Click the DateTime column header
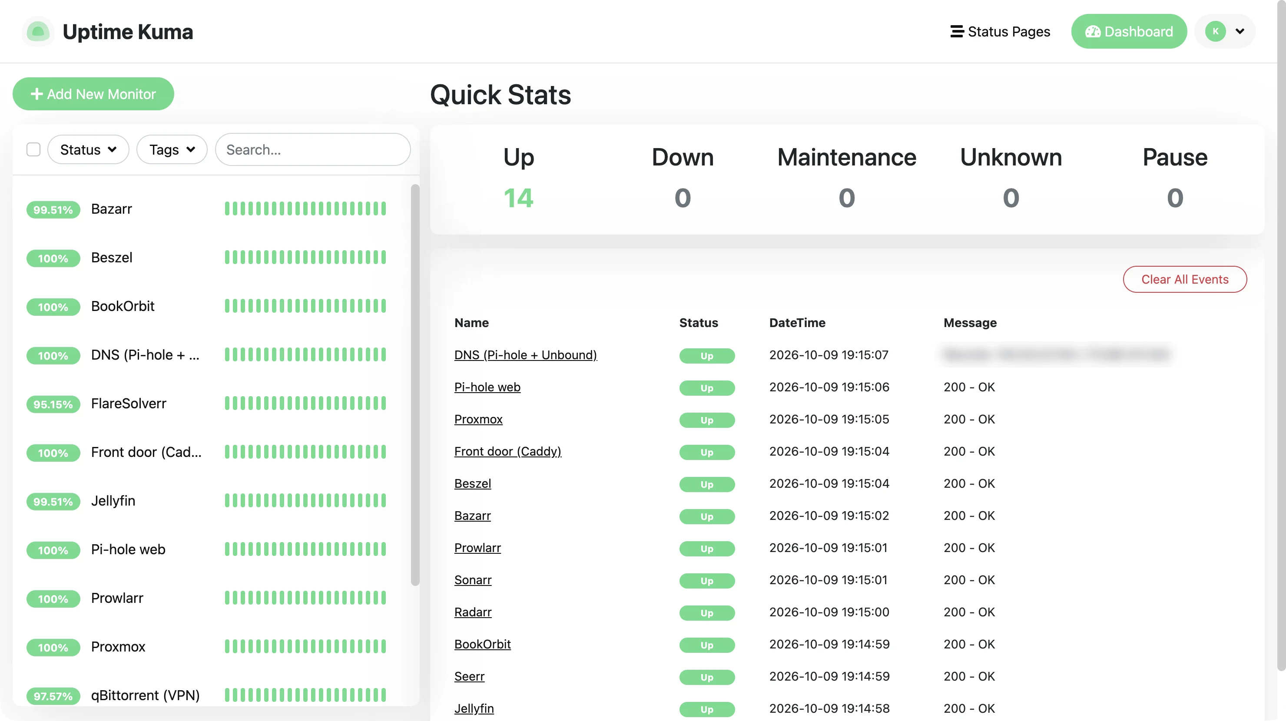This screenshot has height=721, width=1286. [797, 323]
